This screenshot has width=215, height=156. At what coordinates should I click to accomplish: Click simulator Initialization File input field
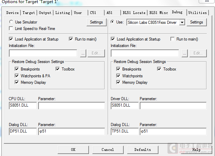43,53
